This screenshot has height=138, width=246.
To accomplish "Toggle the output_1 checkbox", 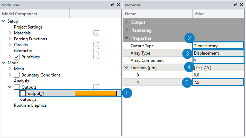I will coord(23,93).
